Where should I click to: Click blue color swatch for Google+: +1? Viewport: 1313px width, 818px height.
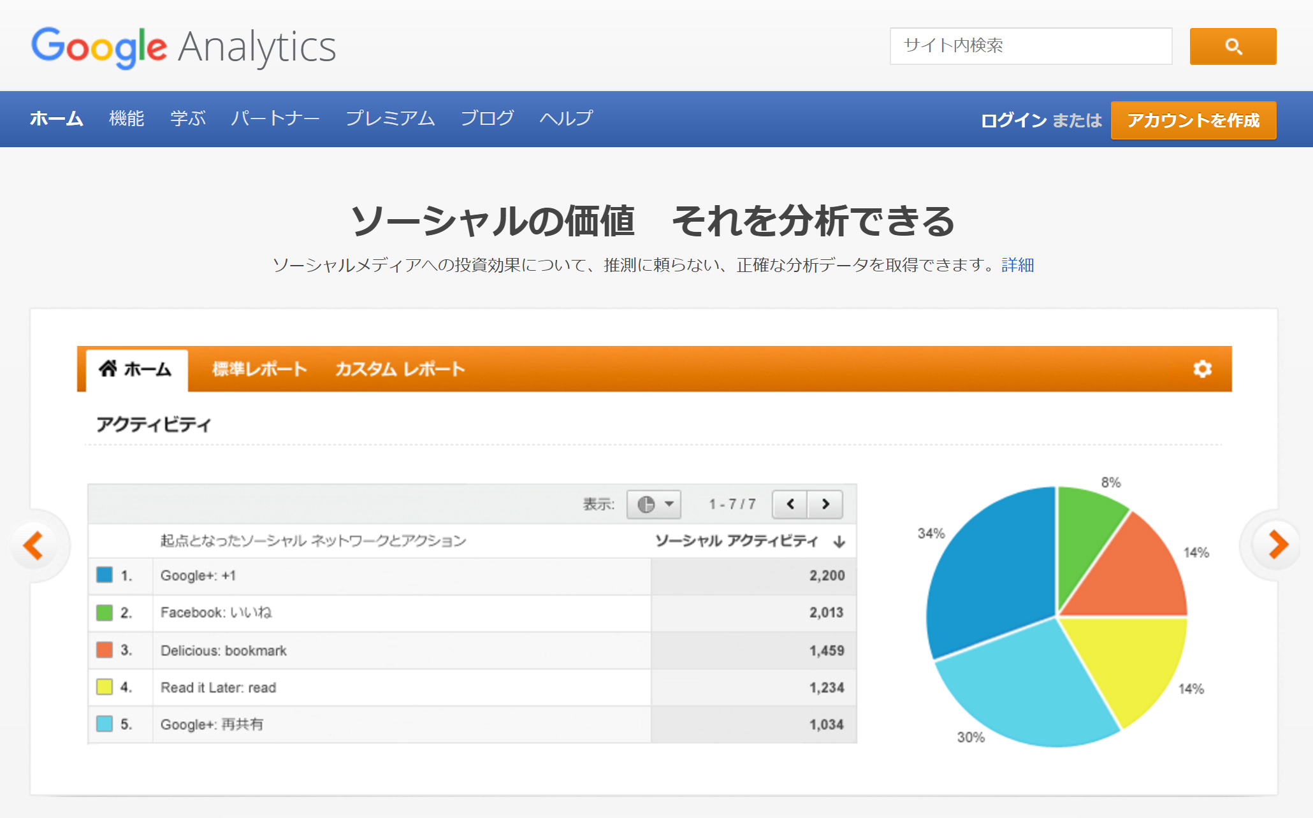pyautogui.click(x=105, y=575)
